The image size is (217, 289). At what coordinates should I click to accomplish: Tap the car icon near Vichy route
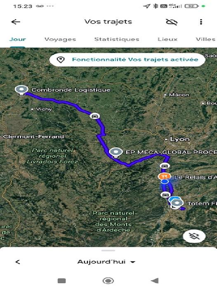pyautogui.click(x=95, y=116)
